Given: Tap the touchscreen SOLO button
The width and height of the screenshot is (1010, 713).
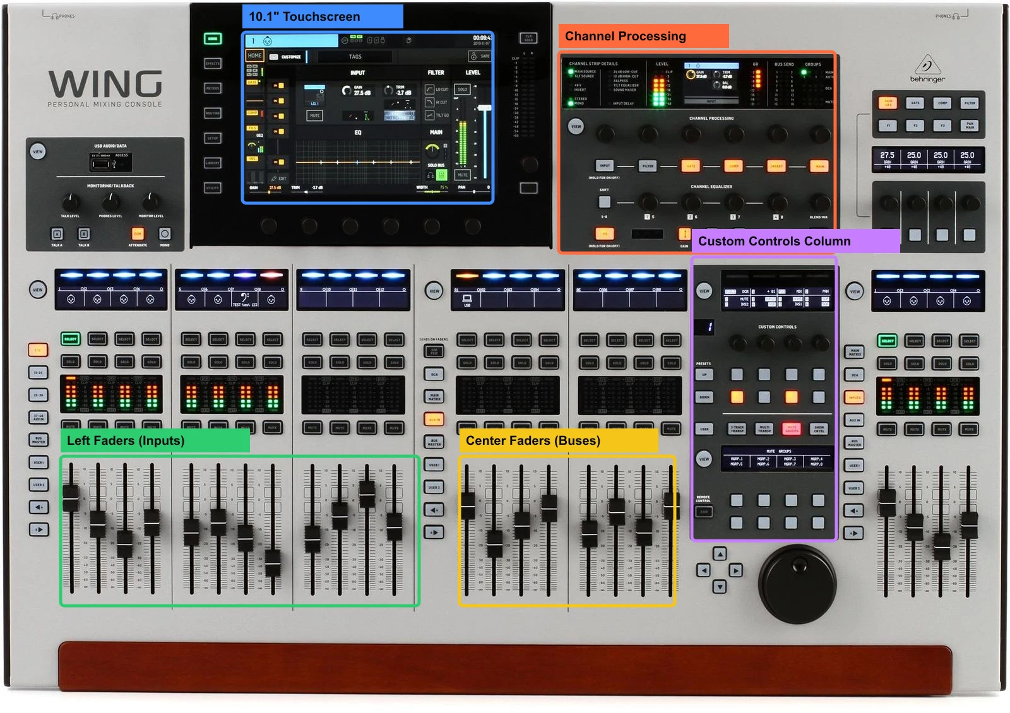Looking at the screenshot, I should (463, 90).
